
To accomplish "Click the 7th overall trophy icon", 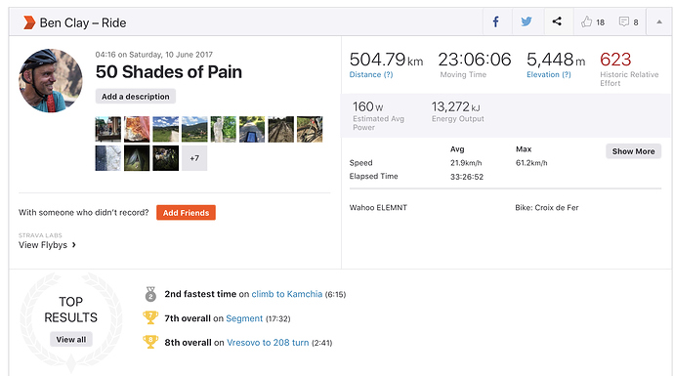I will 150,317.
